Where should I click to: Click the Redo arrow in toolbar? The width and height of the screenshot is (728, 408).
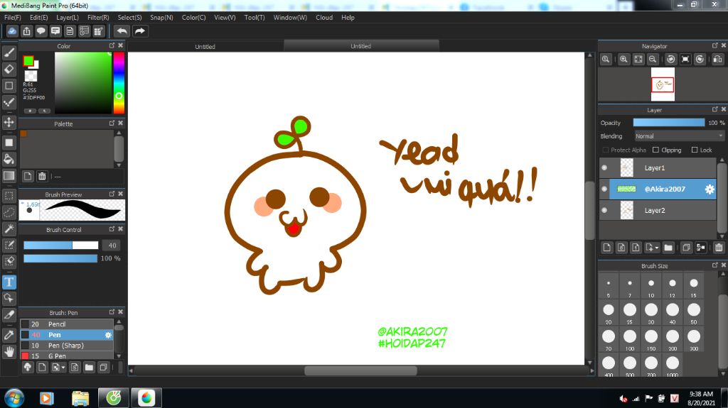click(x=140, y=31)
